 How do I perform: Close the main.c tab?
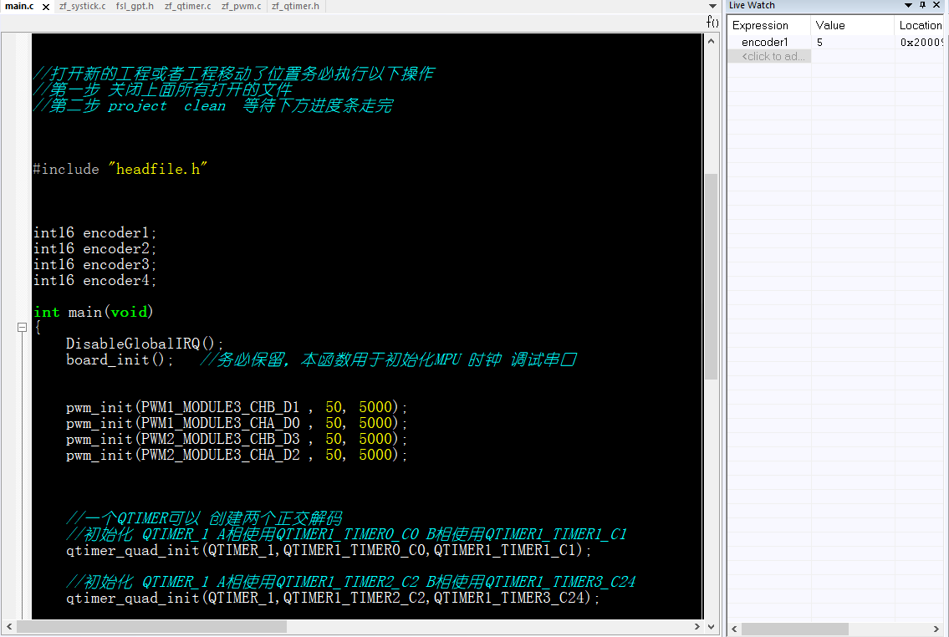(46, 7)
